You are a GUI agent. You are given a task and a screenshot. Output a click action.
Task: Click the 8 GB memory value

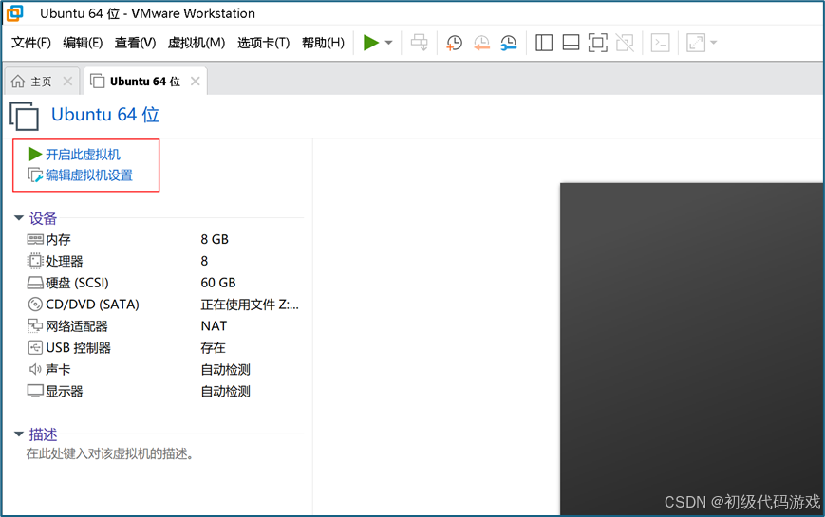tap(215, 239)
